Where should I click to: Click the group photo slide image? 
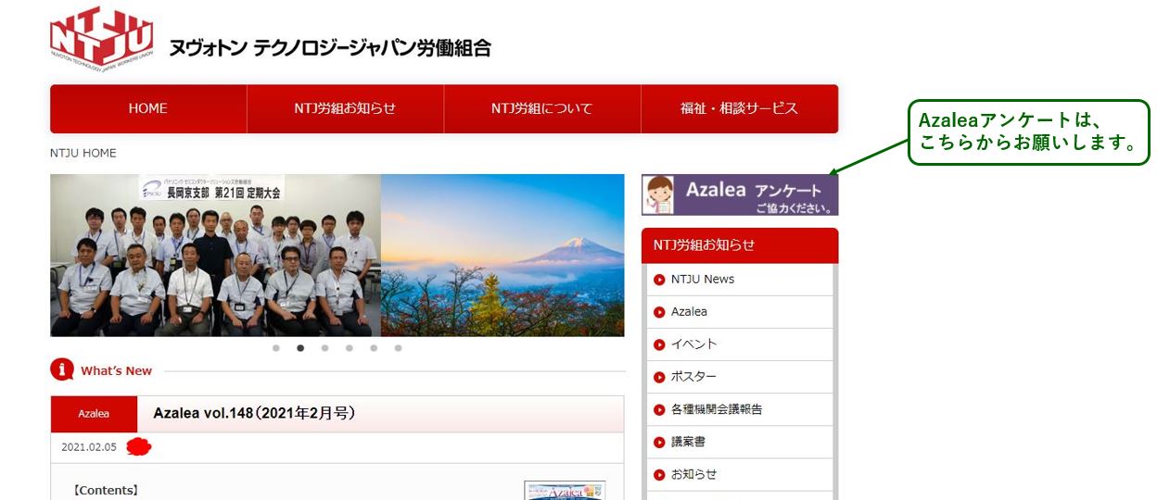[x=215, y=256]
